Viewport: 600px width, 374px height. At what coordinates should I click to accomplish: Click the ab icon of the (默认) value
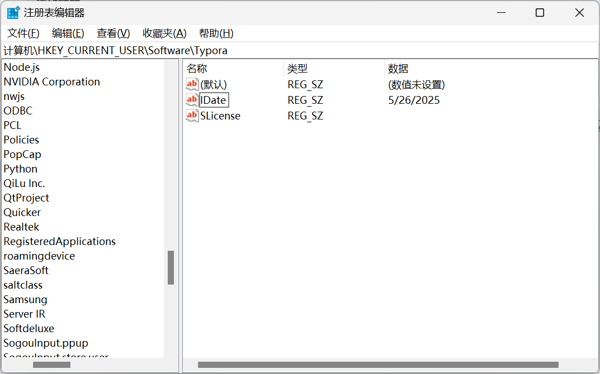(x=192, y=84)
